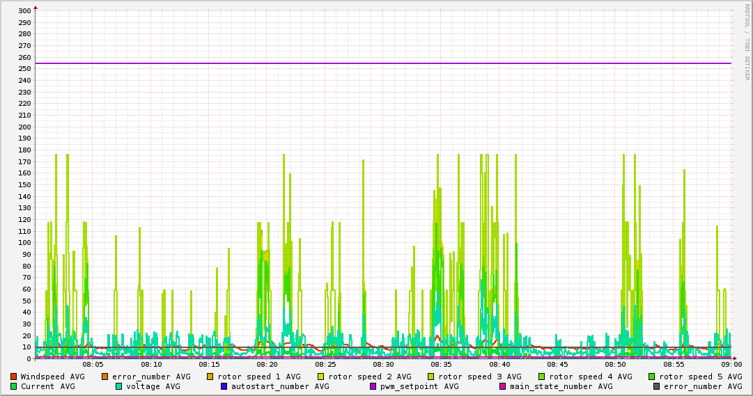Click the red Windspeed AVG legend swatch
The width and height of the screenshot is (753, 396).
click(13, 377)
